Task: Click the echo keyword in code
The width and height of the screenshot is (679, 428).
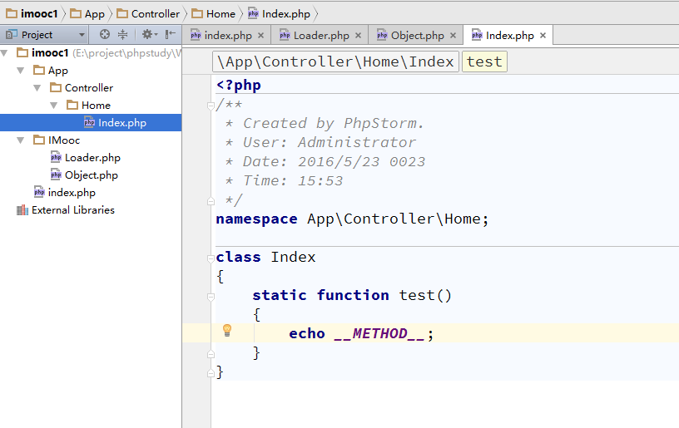Action: tap(307, 334)
